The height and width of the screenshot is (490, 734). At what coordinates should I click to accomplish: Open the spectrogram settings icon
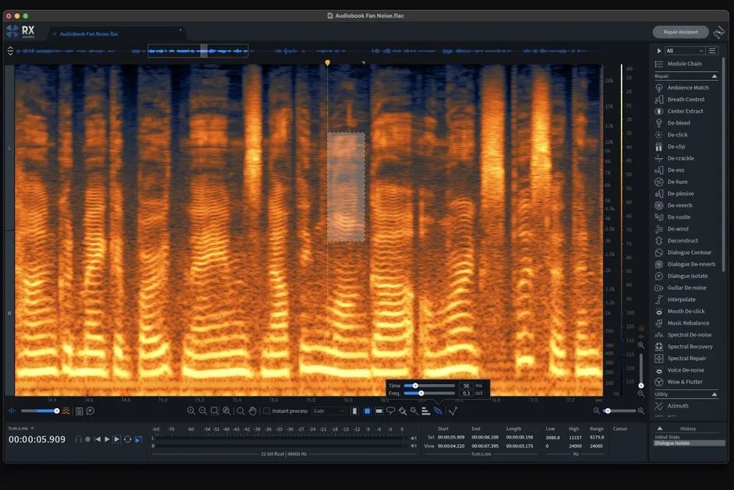pyautogui.click(x=79, y=411)
